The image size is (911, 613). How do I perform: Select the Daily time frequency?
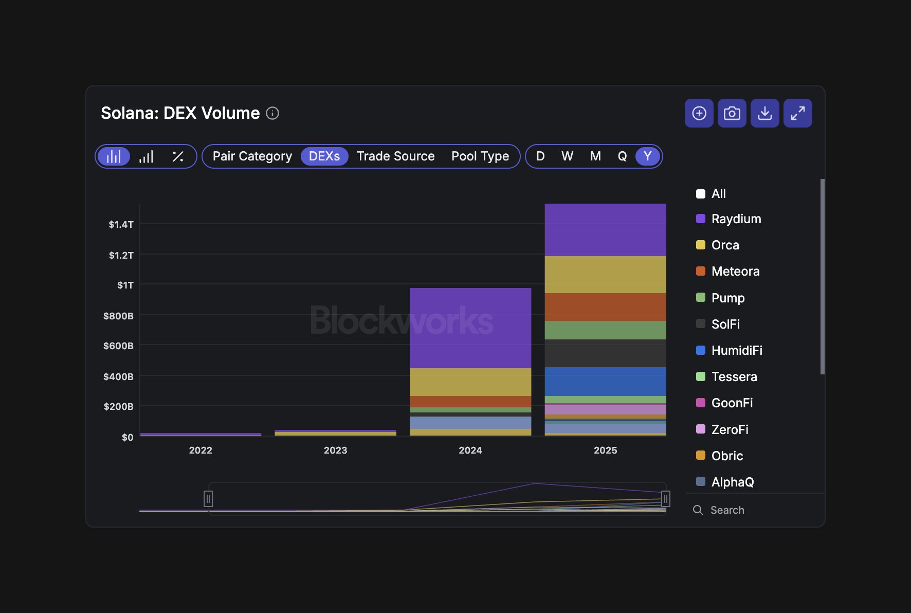(540, 156)
